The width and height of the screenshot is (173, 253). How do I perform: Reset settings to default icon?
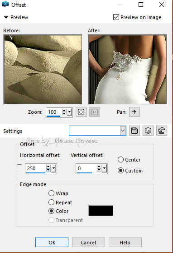coord(161,131)
